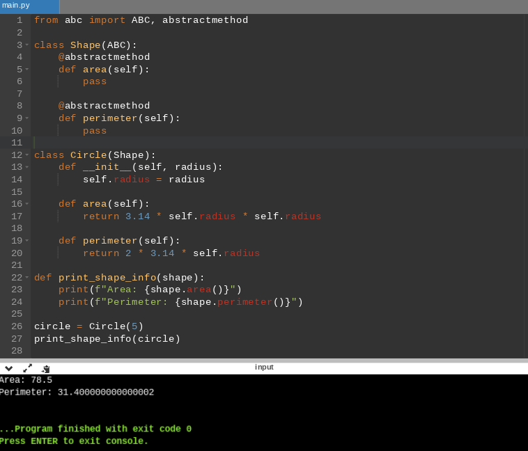528x451 pixels.
Task: Click the '3.14' value on line 17
Action: [138, 216]
